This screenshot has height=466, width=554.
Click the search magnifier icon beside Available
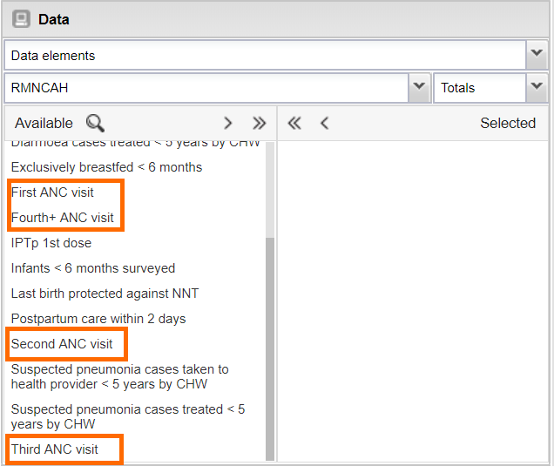(x=95, y=123)
